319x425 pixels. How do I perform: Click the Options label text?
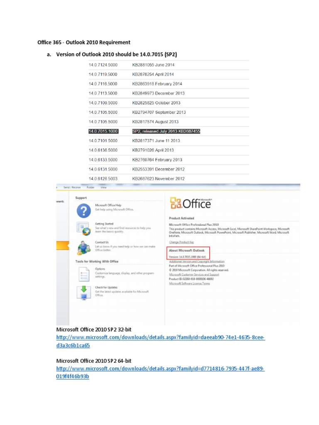100,269
